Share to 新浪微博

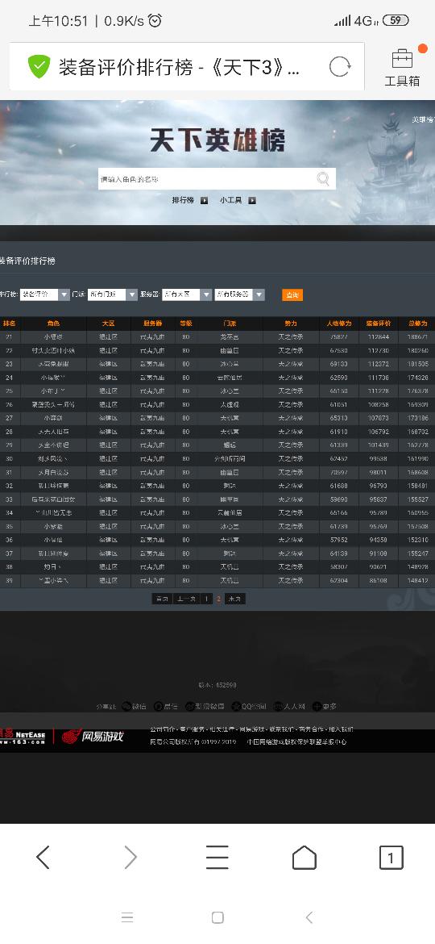point(205,706)
